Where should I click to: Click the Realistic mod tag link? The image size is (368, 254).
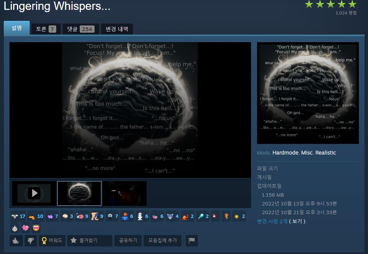click(x=325, y=153)
